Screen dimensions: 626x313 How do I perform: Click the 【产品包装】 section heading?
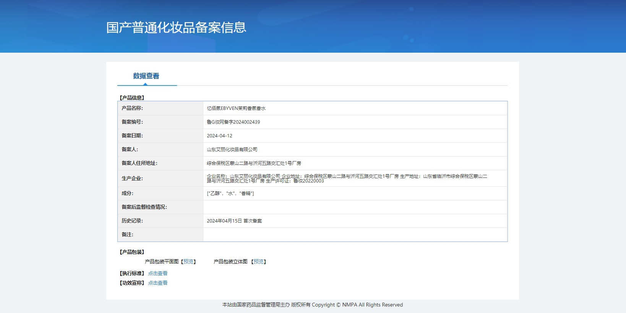pyautogui.click(x=132, y=252)
